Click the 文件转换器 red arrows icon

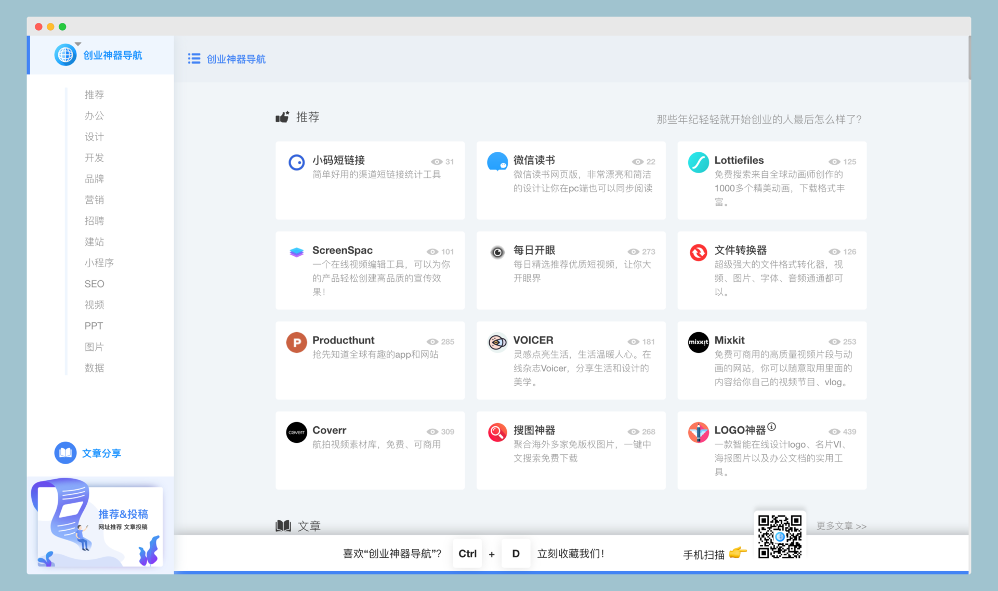tap(698, 253)
